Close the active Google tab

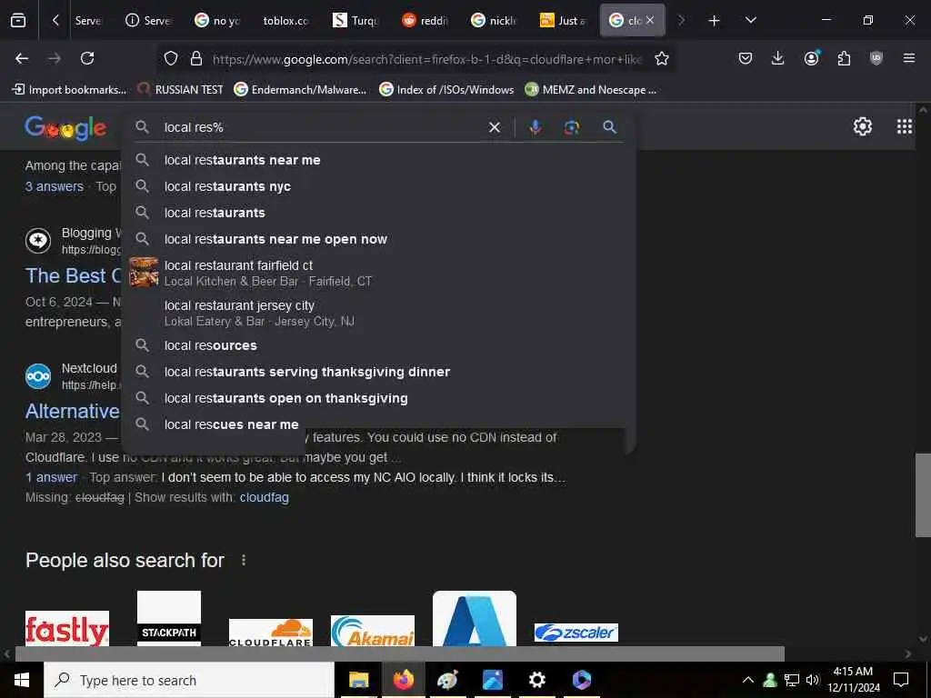(650, 20)
